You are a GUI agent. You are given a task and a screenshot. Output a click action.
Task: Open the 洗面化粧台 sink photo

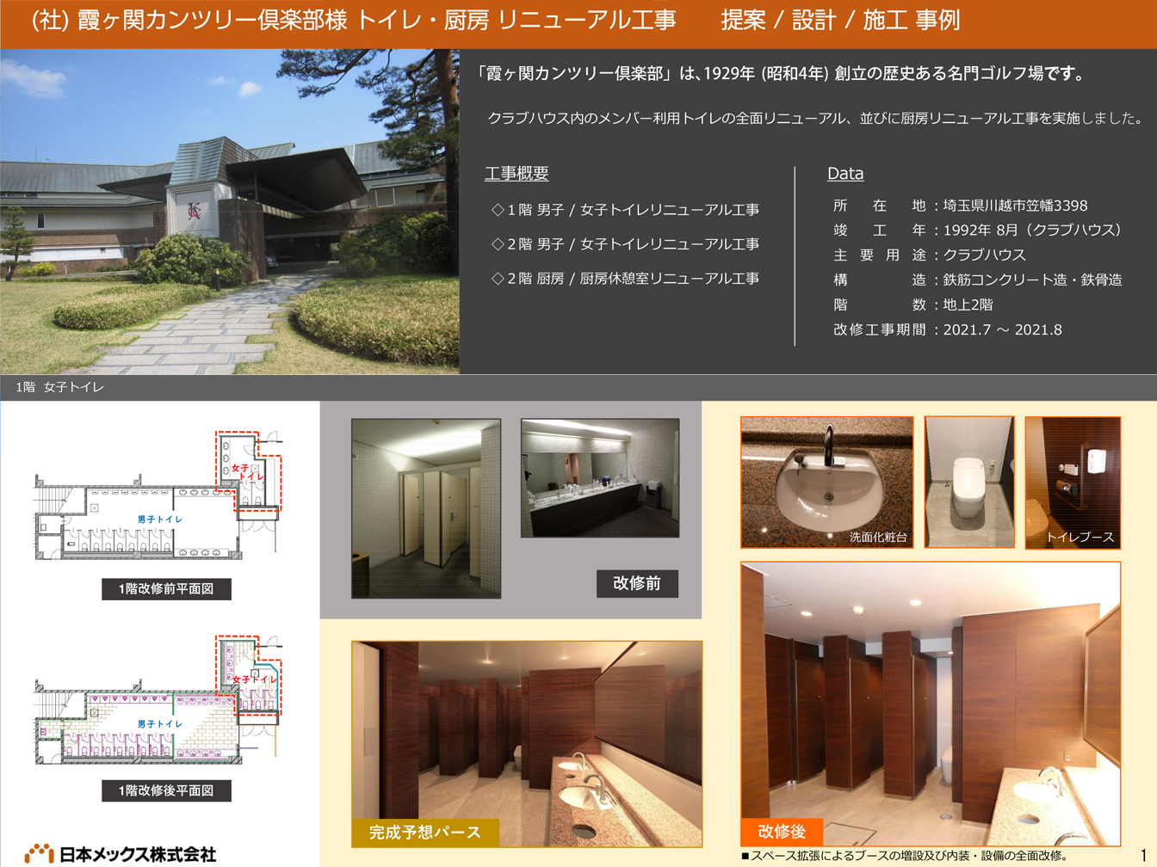(x=826, y=483)
